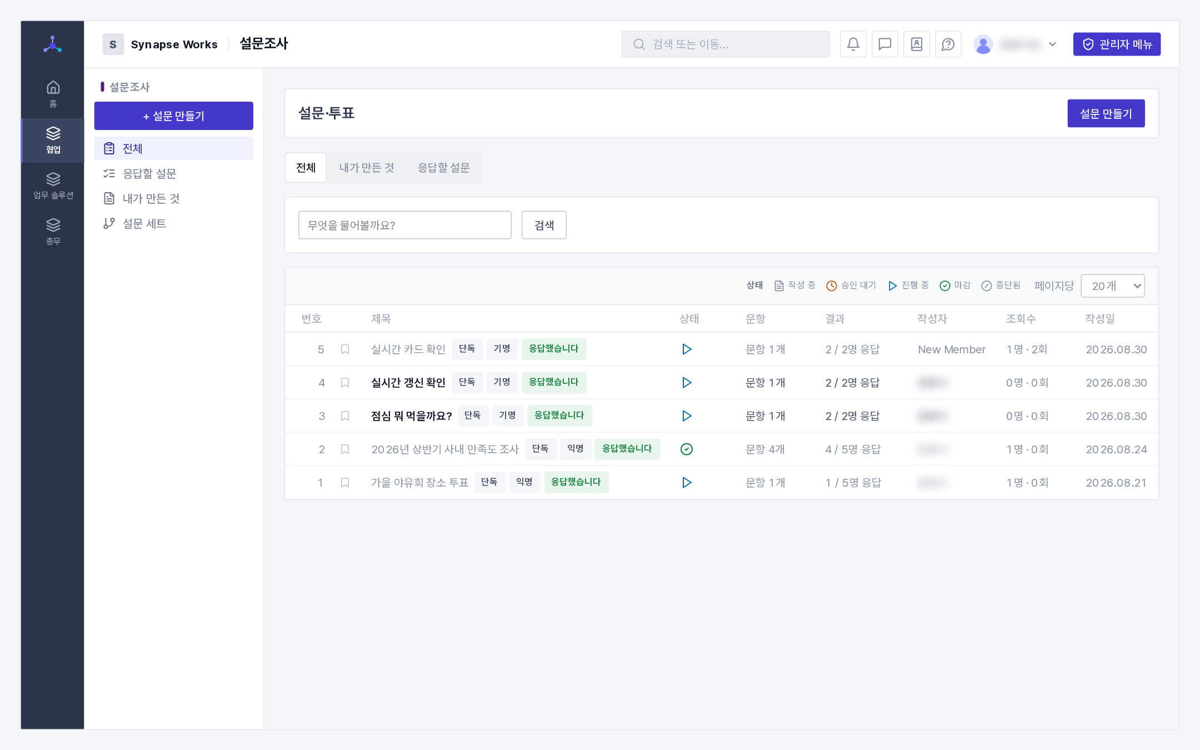Viewport: 1200px width, 750px height.
Task: Open the 가을 야유회 장소 투표 survey
Action: pyautogui.click(x=420, y=483)
